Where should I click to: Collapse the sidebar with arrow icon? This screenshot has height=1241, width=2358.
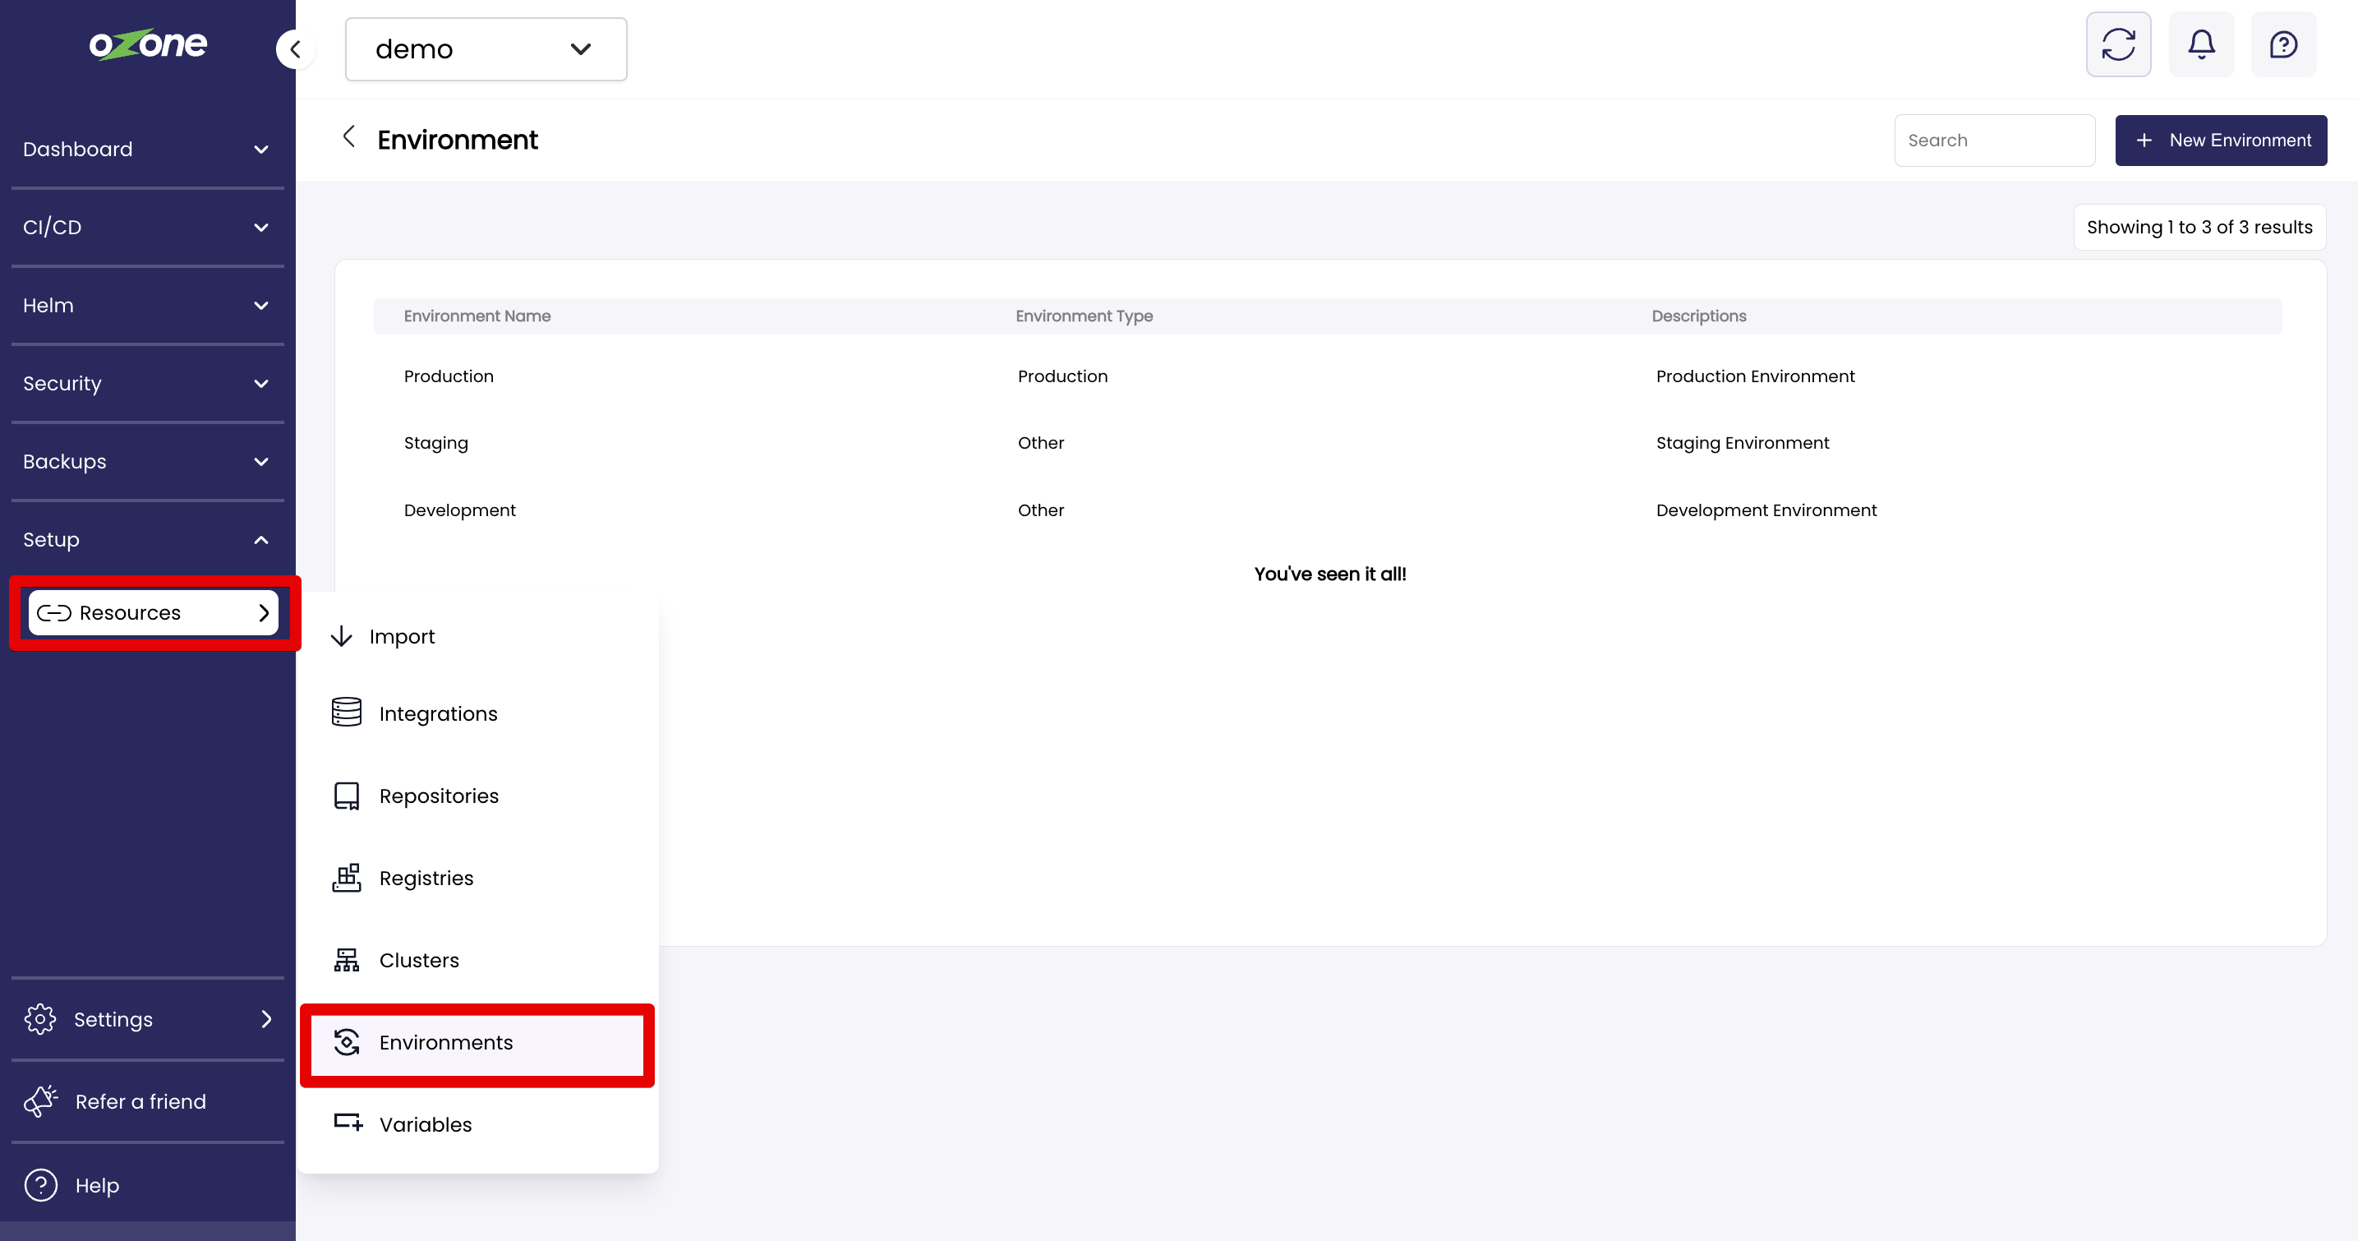click(x=295, y=49)
